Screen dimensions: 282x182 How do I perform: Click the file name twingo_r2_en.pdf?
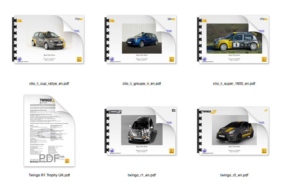(x=234, y=175)
